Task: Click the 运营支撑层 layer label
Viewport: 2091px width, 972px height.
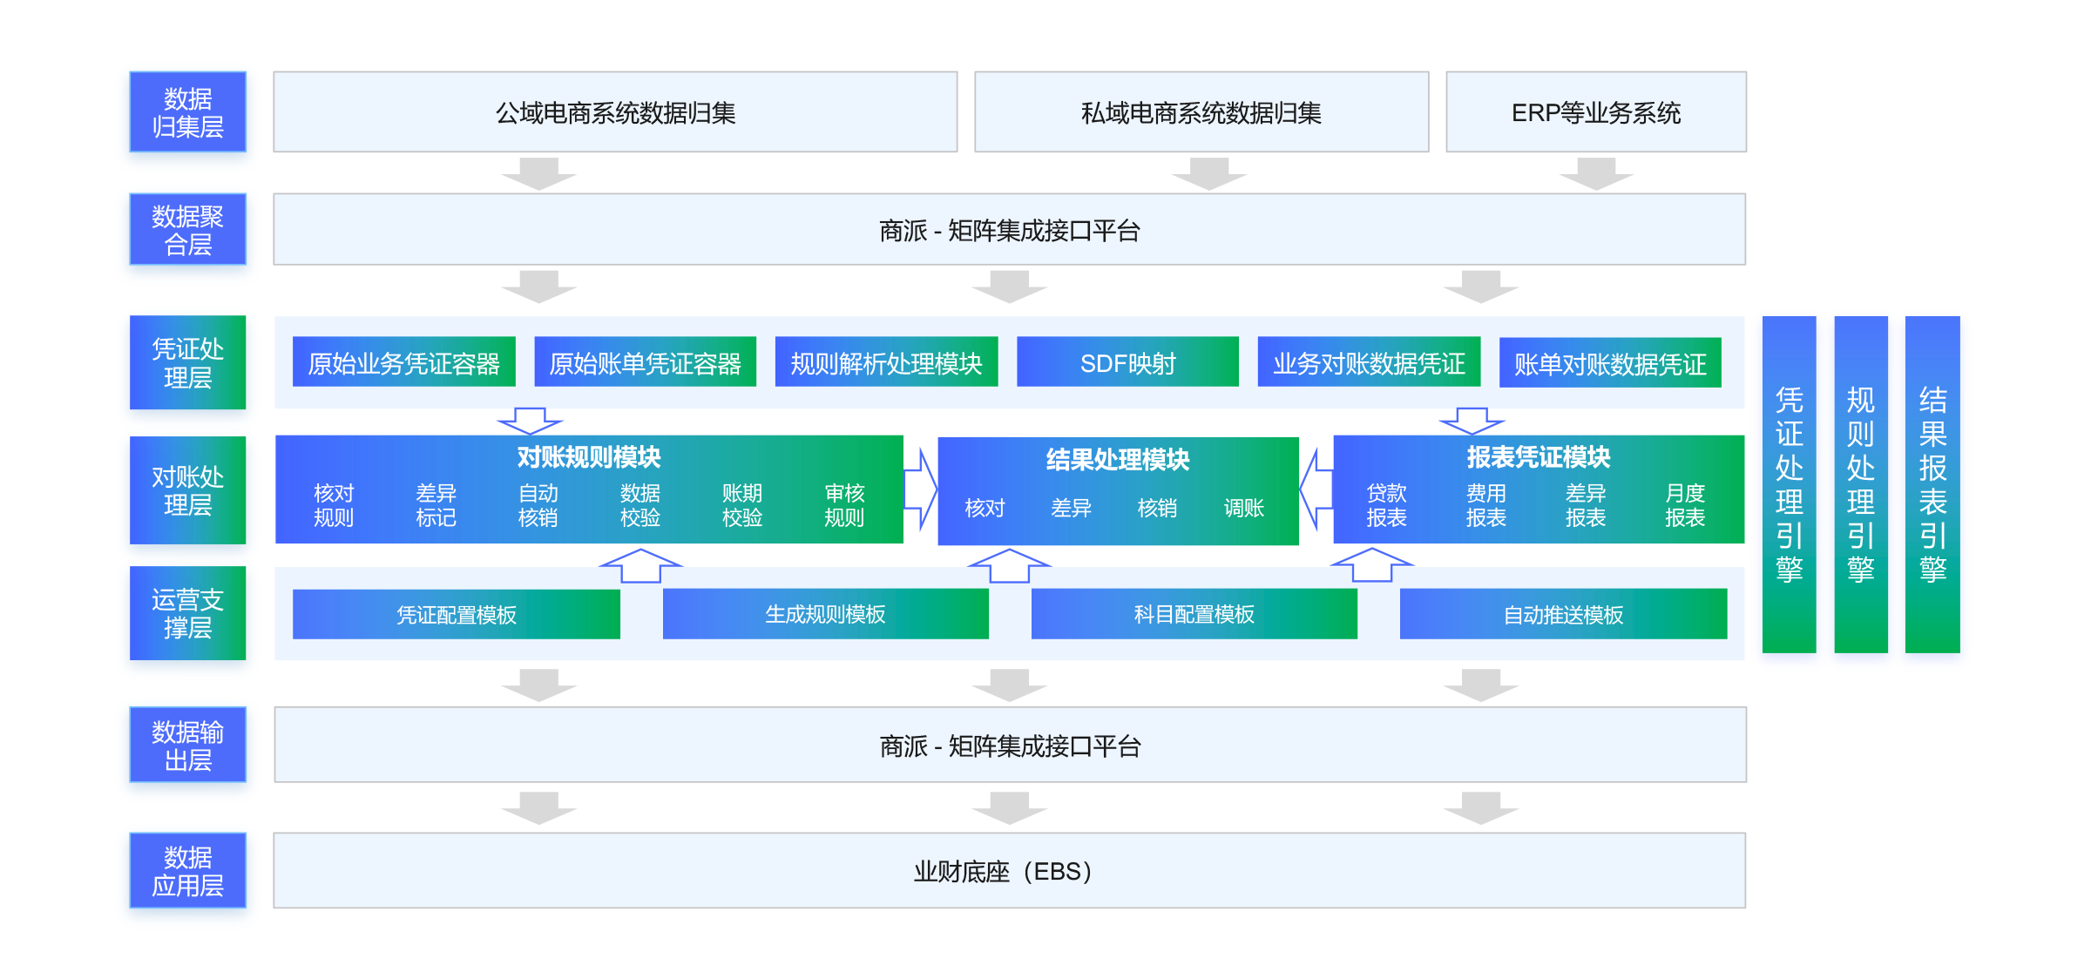Action: 187,613
